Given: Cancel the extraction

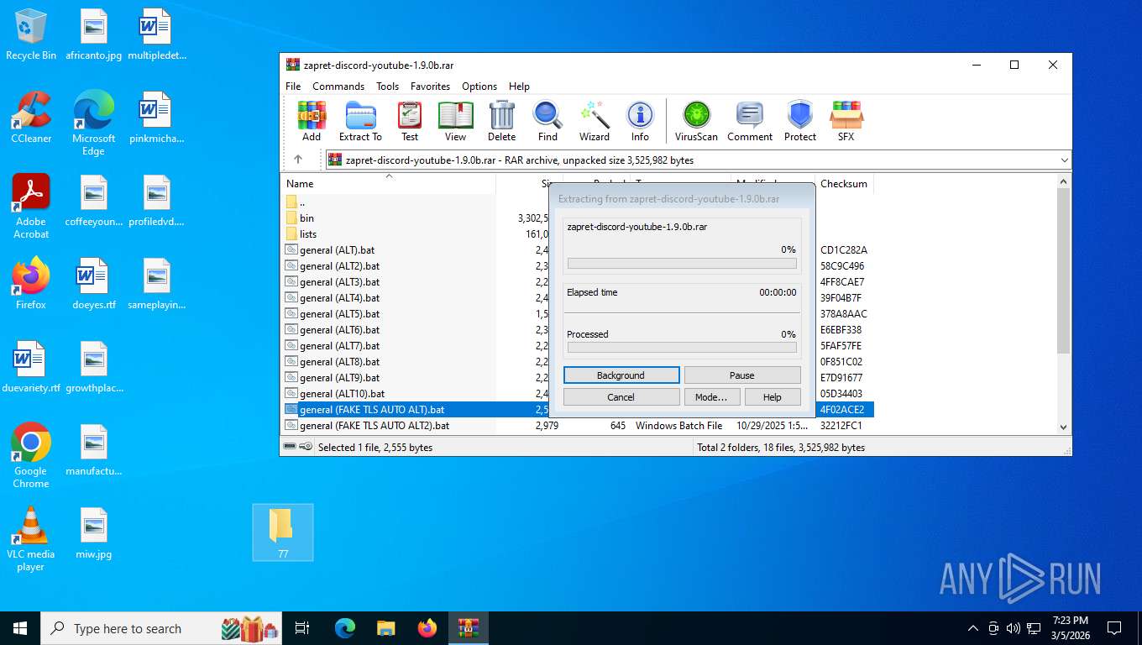Looking at the screenshot, I should pos(621,397).
